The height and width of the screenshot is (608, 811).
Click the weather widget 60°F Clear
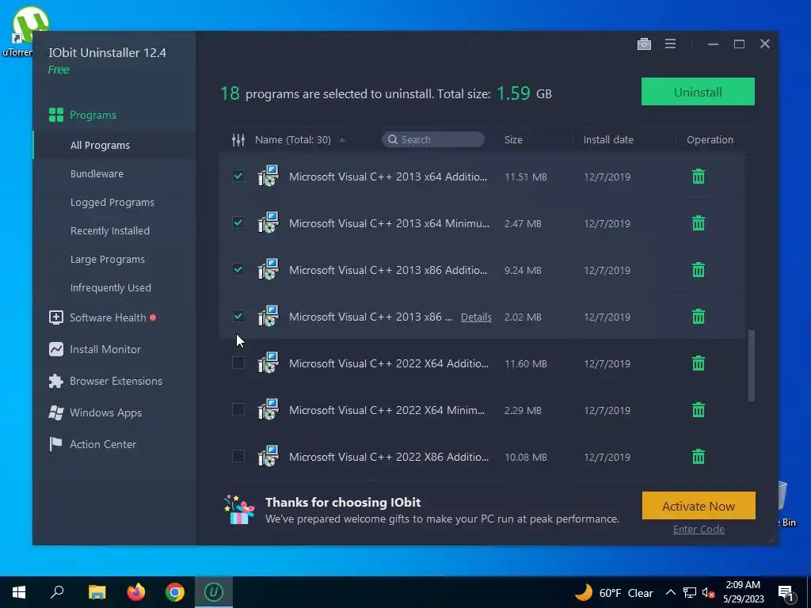(614, 592)
